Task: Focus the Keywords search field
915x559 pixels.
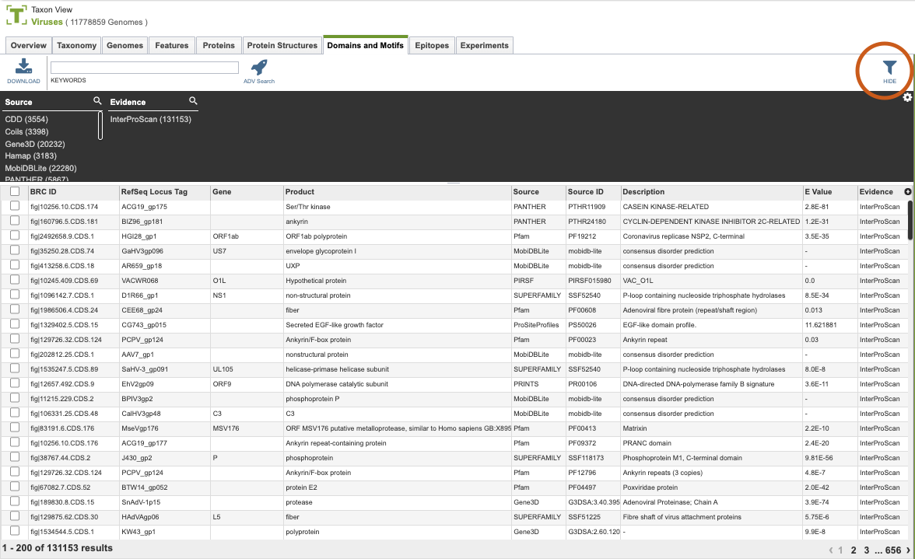Action: pos(145,68)
